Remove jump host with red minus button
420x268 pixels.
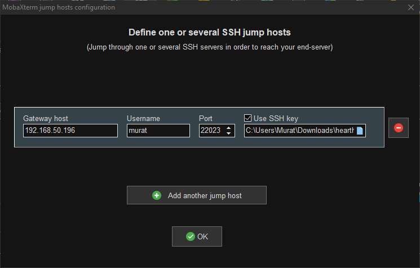[399, 128]
